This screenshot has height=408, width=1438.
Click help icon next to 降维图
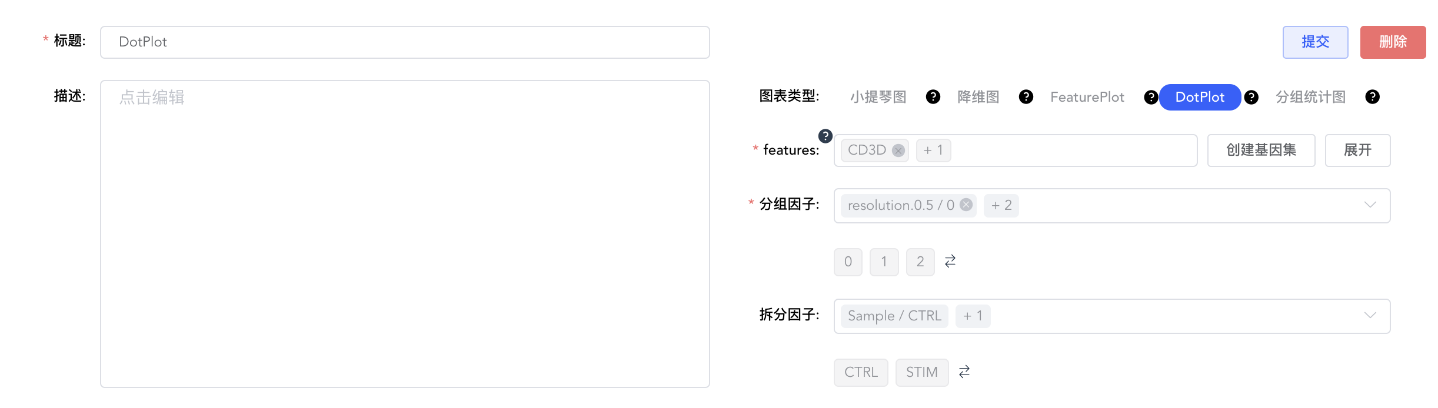pos(1026,97)
